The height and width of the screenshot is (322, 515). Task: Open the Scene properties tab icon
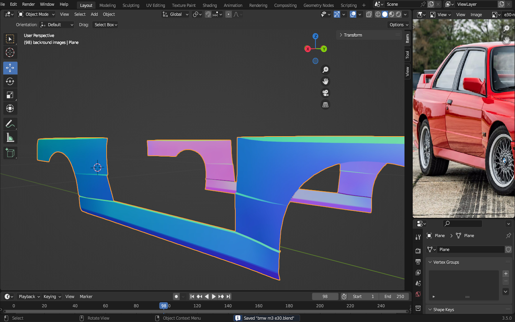(x=418, y=283)
